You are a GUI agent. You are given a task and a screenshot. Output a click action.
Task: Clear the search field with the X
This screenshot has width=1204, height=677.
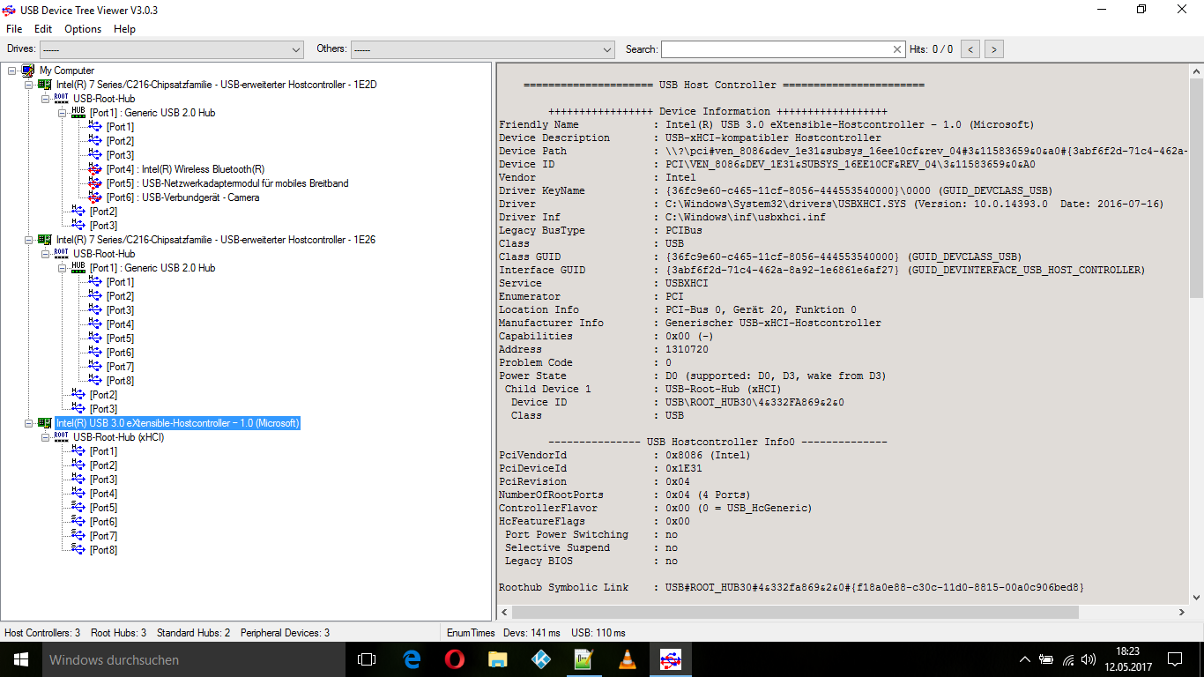(897, 49)
